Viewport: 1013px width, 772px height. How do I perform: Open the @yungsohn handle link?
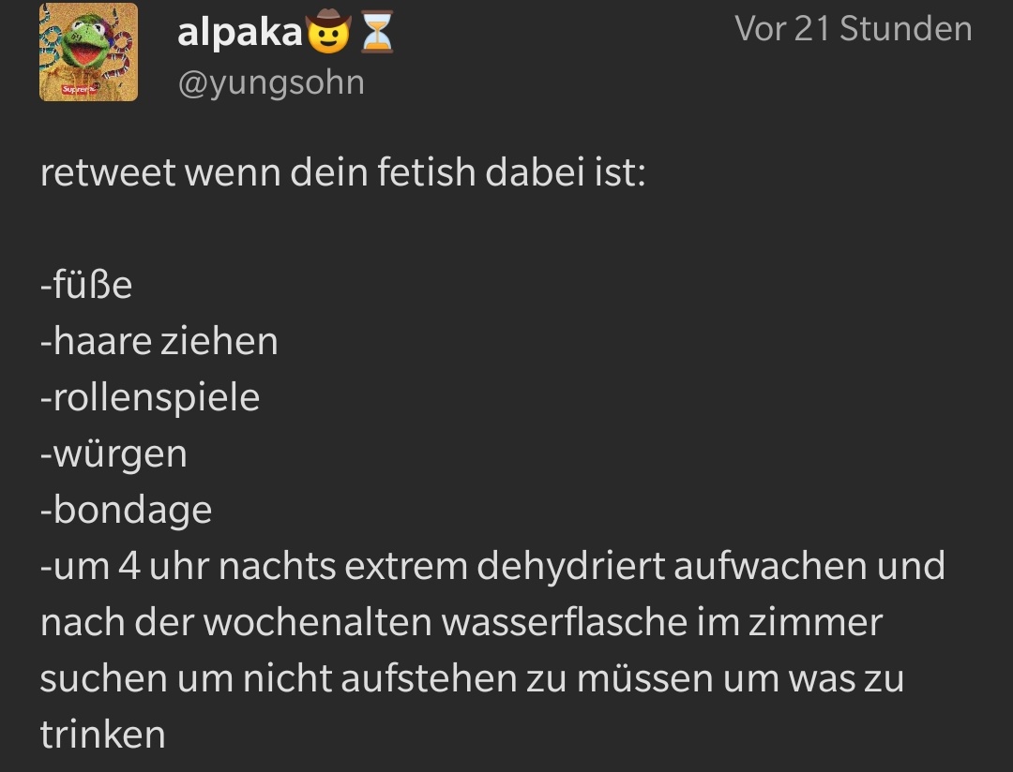[270, 82]
